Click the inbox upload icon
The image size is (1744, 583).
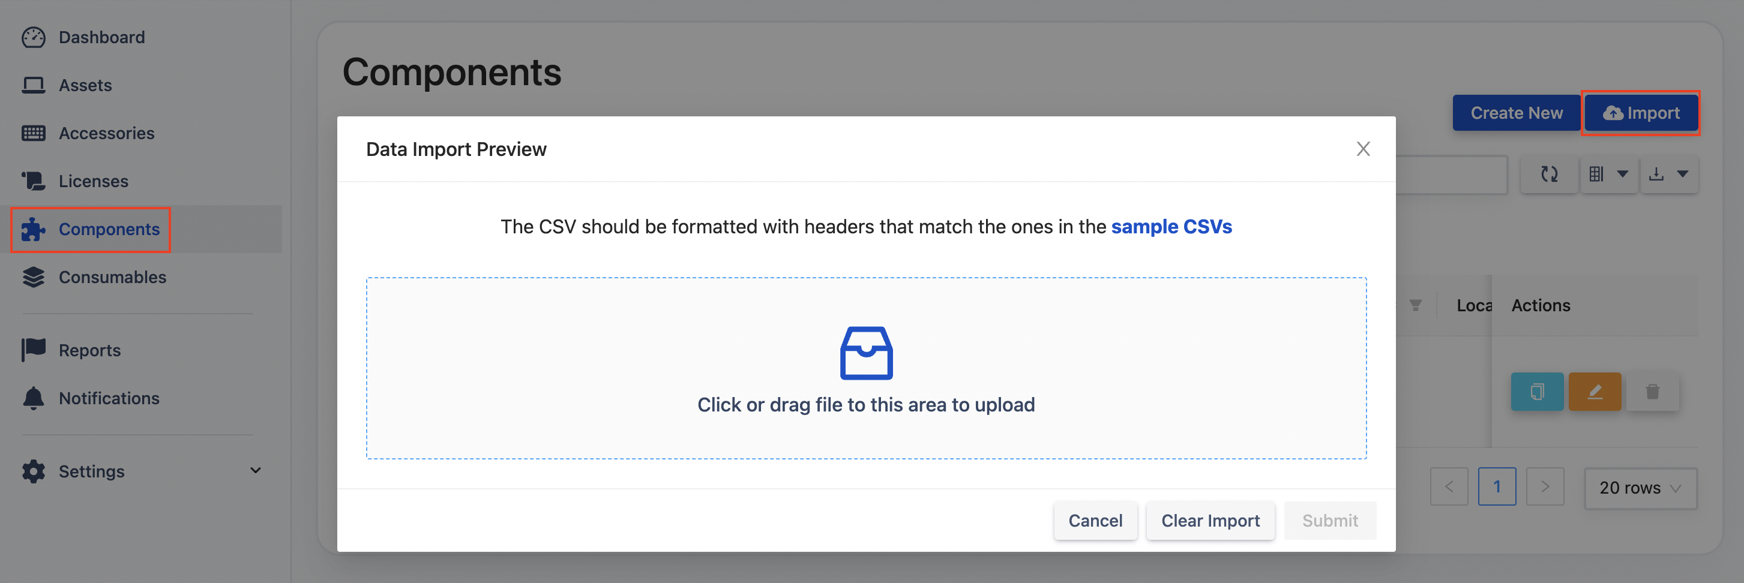(866, 353)
